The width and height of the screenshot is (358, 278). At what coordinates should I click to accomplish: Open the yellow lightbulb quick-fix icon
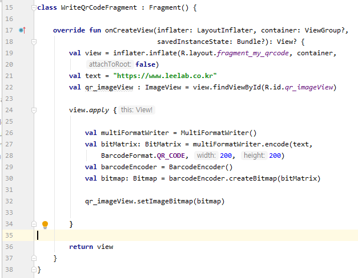pyautogui.click(x=45, y=224)
